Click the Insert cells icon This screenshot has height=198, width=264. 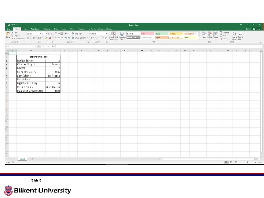[204, 33]
